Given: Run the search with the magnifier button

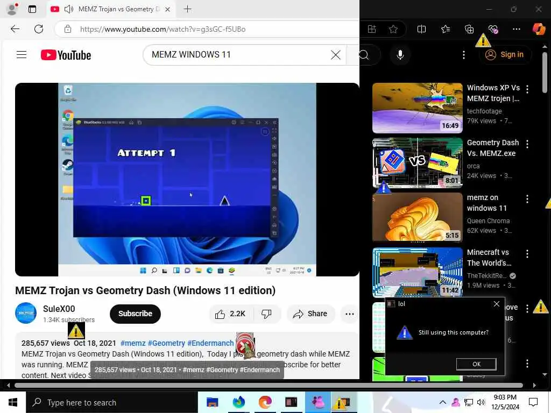Looking at the screenshot, I should point(364,55).
